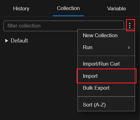Select the Collection tab

(68, 8)
